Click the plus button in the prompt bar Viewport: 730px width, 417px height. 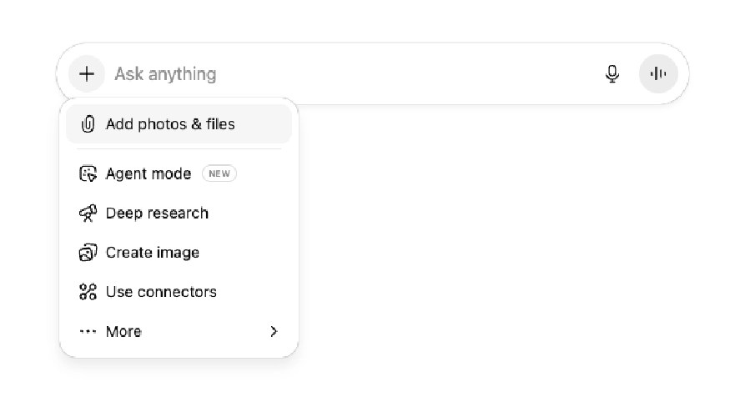click(x=87, y=73)
